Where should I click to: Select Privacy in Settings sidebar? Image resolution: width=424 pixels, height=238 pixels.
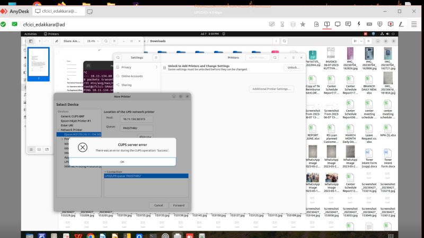(136, 67)
